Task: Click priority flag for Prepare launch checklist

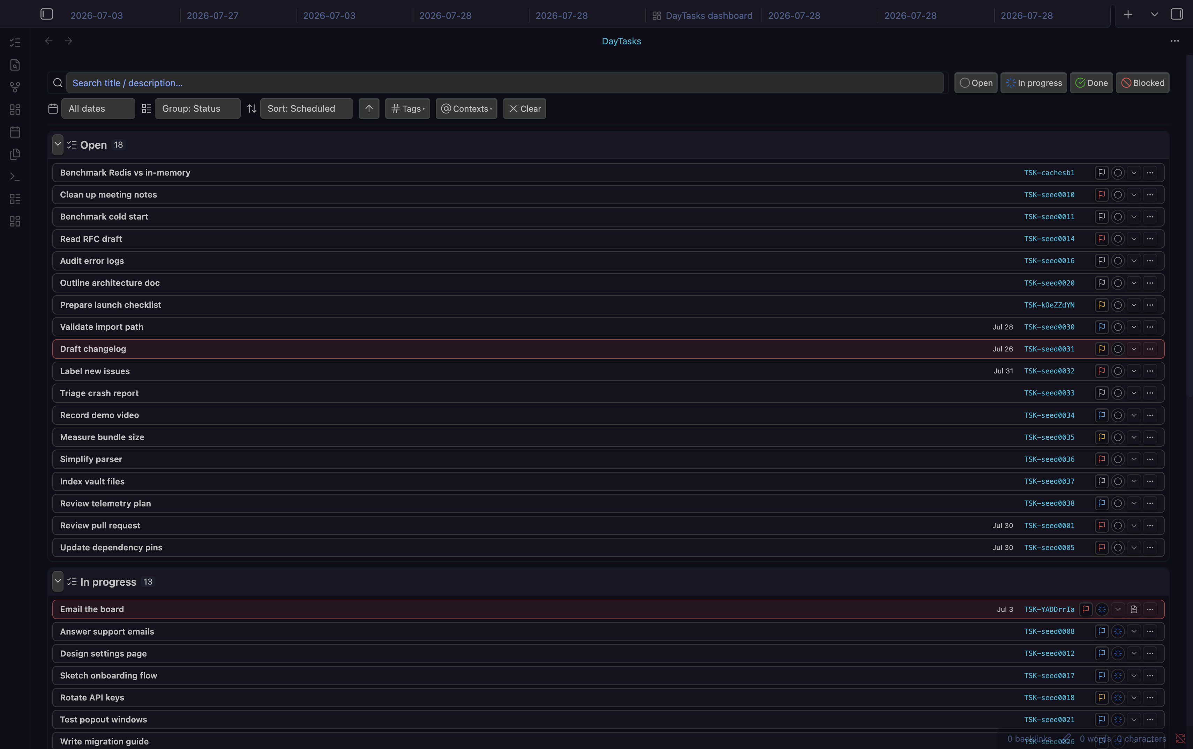Action: [1101, 305]
